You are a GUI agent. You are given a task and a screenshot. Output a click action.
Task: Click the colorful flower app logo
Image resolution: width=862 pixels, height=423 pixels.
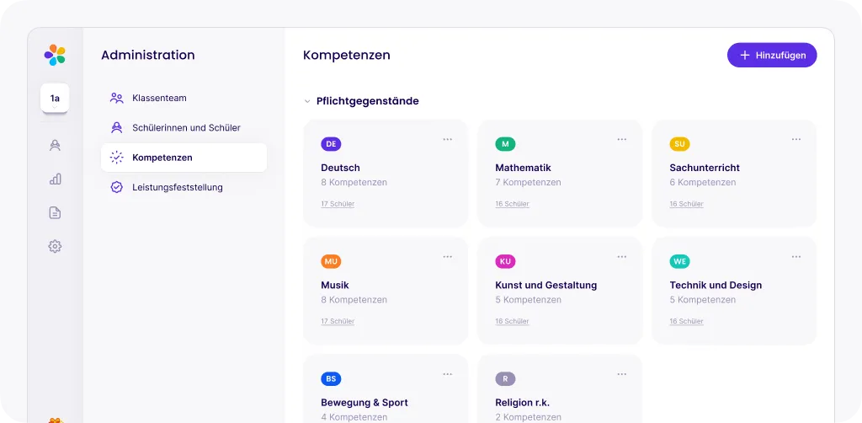point(55,55)
